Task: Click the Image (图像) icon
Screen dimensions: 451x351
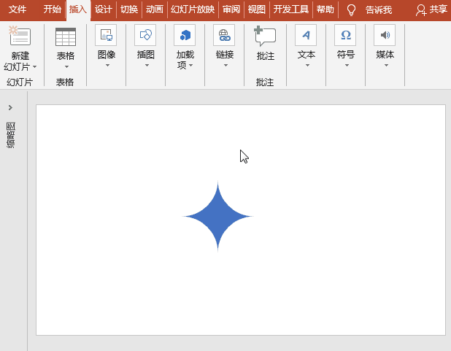Action: pyautogui.click(x=106, y=35)
